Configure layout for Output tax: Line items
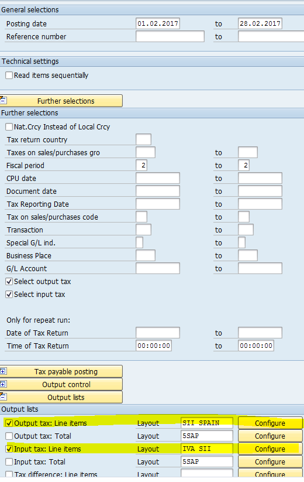The image size is (304, 482). (x=270, y=423)
